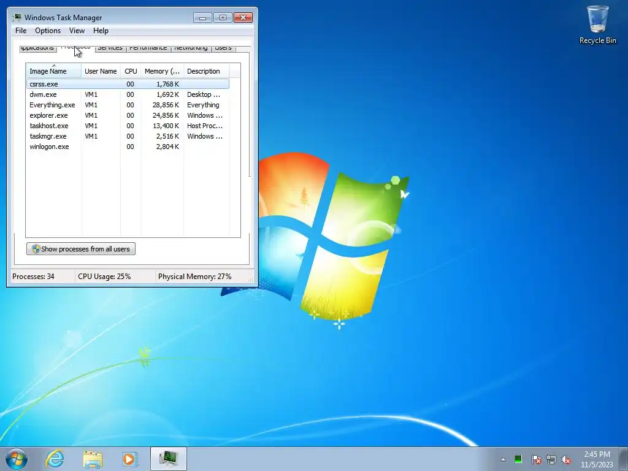628x471 pixels.
Task: Open the network tray icon
Action: (x=551, y=459)
